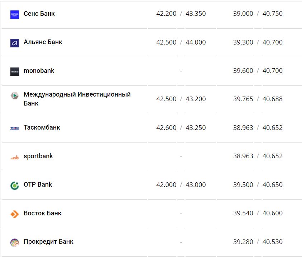Click the Восток Банк logo icon

[15, 214]
